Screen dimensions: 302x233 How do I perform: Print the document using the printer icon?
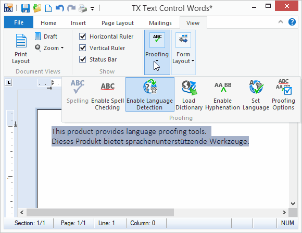point(83,8)
